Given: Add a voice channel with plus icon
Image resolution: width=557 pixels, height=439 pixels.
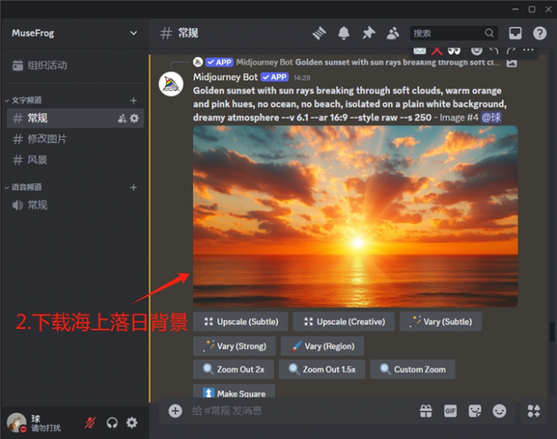Looking at the screenshot, I should coord(134,188).
